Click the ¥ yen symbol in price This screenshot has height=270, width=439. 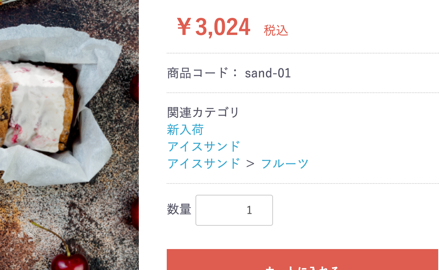point(184,27)
